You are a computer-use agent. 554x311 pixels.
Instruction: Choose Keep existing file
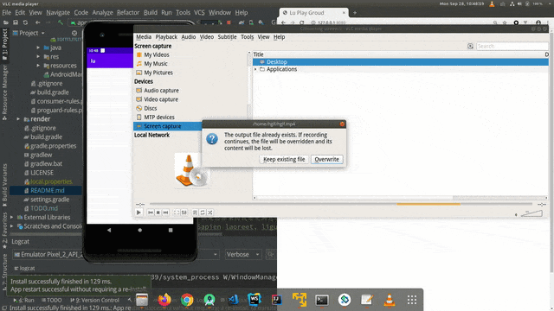coord(284,159)
